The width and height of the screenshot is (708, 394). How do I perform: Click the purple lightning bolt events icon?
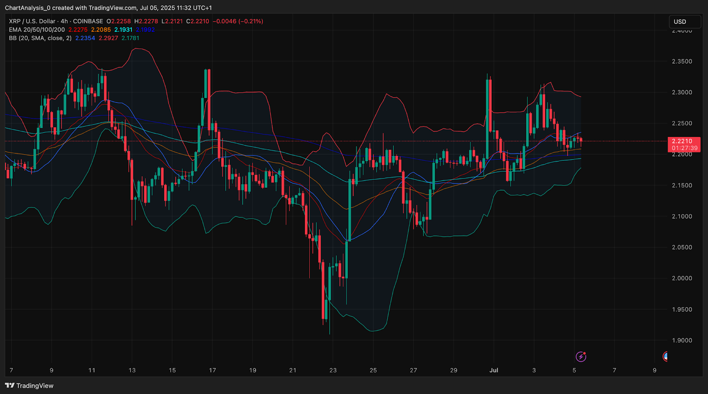581,356
